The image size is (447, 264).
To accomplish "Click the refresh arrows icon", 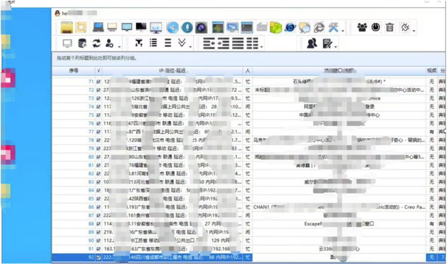I will (96, 43).
